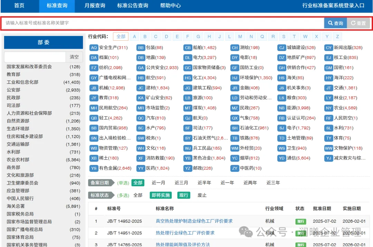Image resolution: width=373 pixels, height=247 pixels.
Task: Select 农业农村部 in ministry list
Action: click(44, 160)
